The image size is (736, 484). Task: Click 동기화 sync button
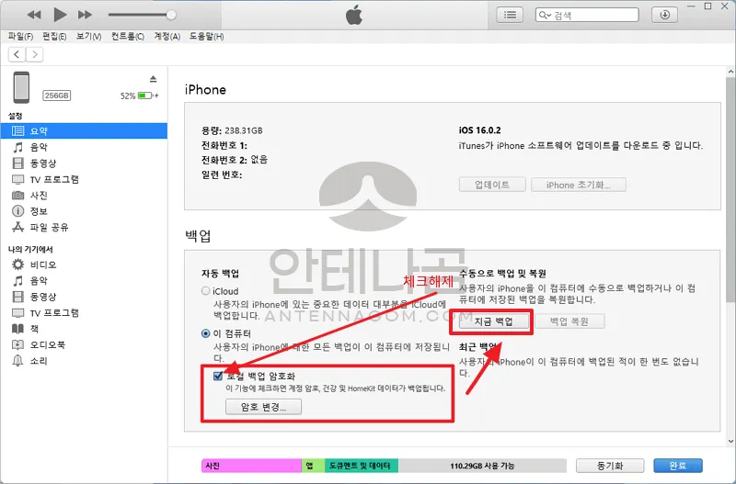pyautogui.click(x=610, y=466)
